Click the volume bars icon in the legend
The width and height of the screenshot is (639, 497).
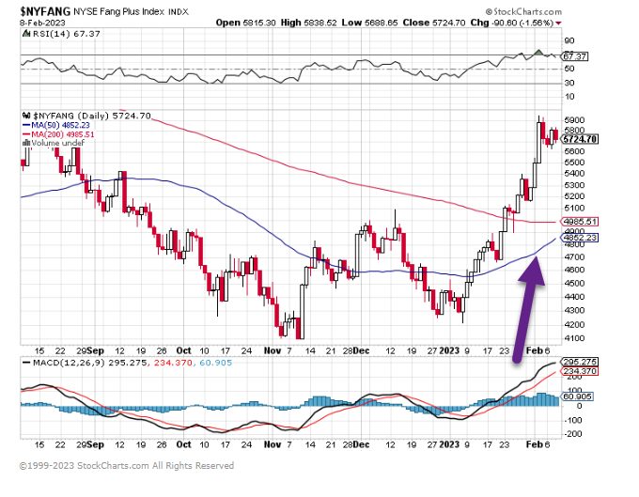tap(26, 143)
